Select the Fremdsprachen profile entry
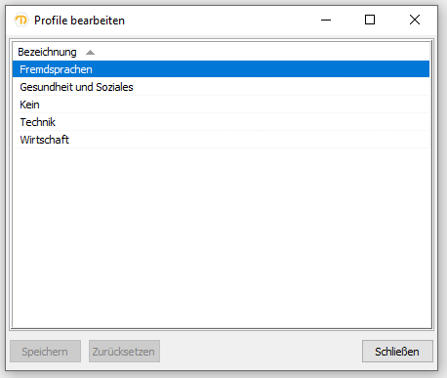447x378 pixels. click(x=221, y=69)
